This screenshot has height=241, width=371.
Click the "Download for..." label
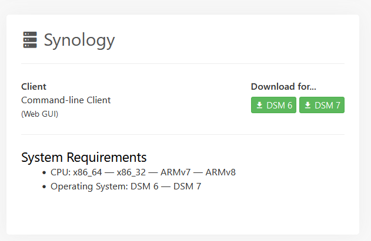pyautogui.click(x=283, y=87)
